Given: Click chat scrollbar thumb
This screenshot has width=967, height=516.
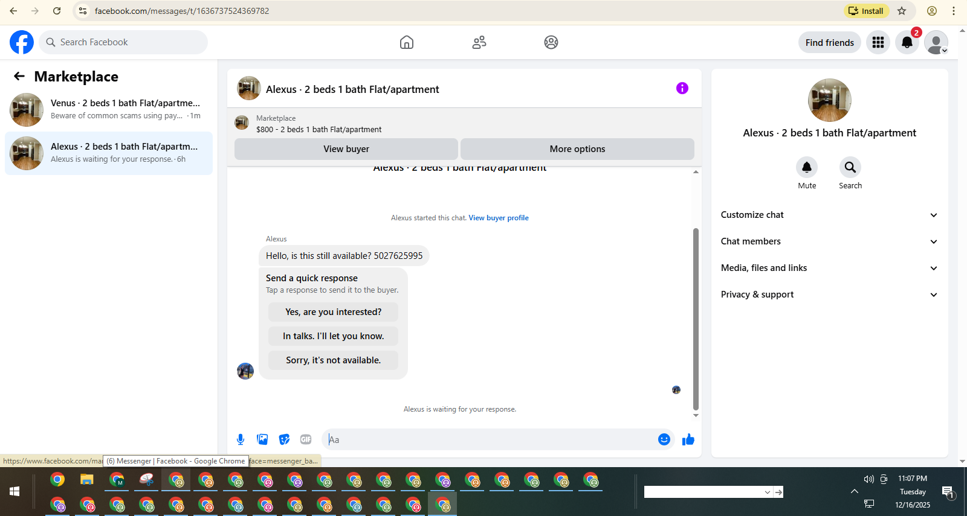Looking at the screenshot, I should click(x=696, y=319).
